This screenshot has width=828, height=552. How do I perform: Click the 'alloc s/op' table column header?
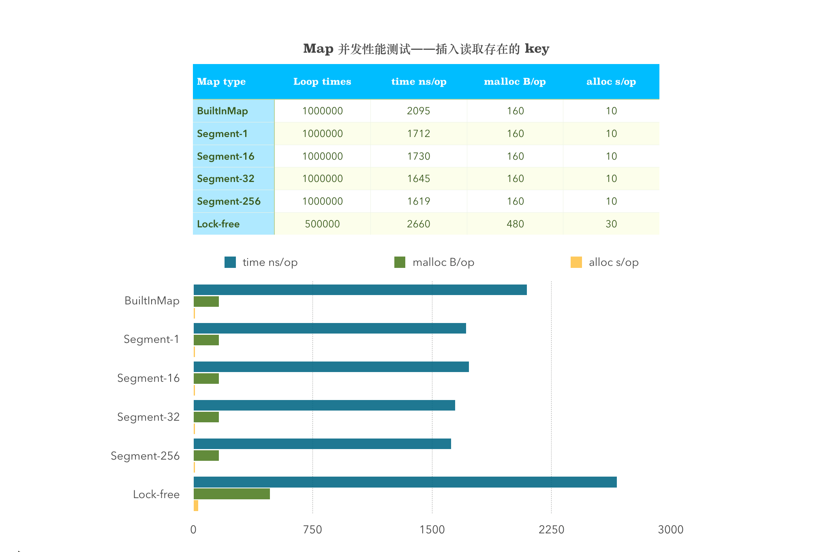coord(611,81)
